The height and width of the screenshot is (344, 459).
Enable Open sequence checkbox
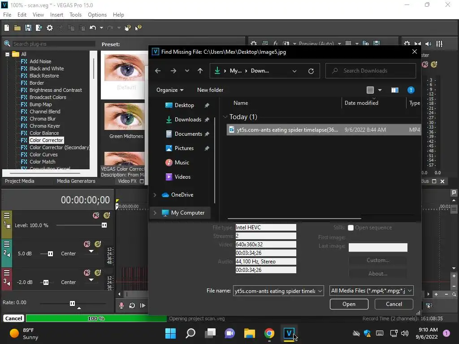(x=351, y=228)
